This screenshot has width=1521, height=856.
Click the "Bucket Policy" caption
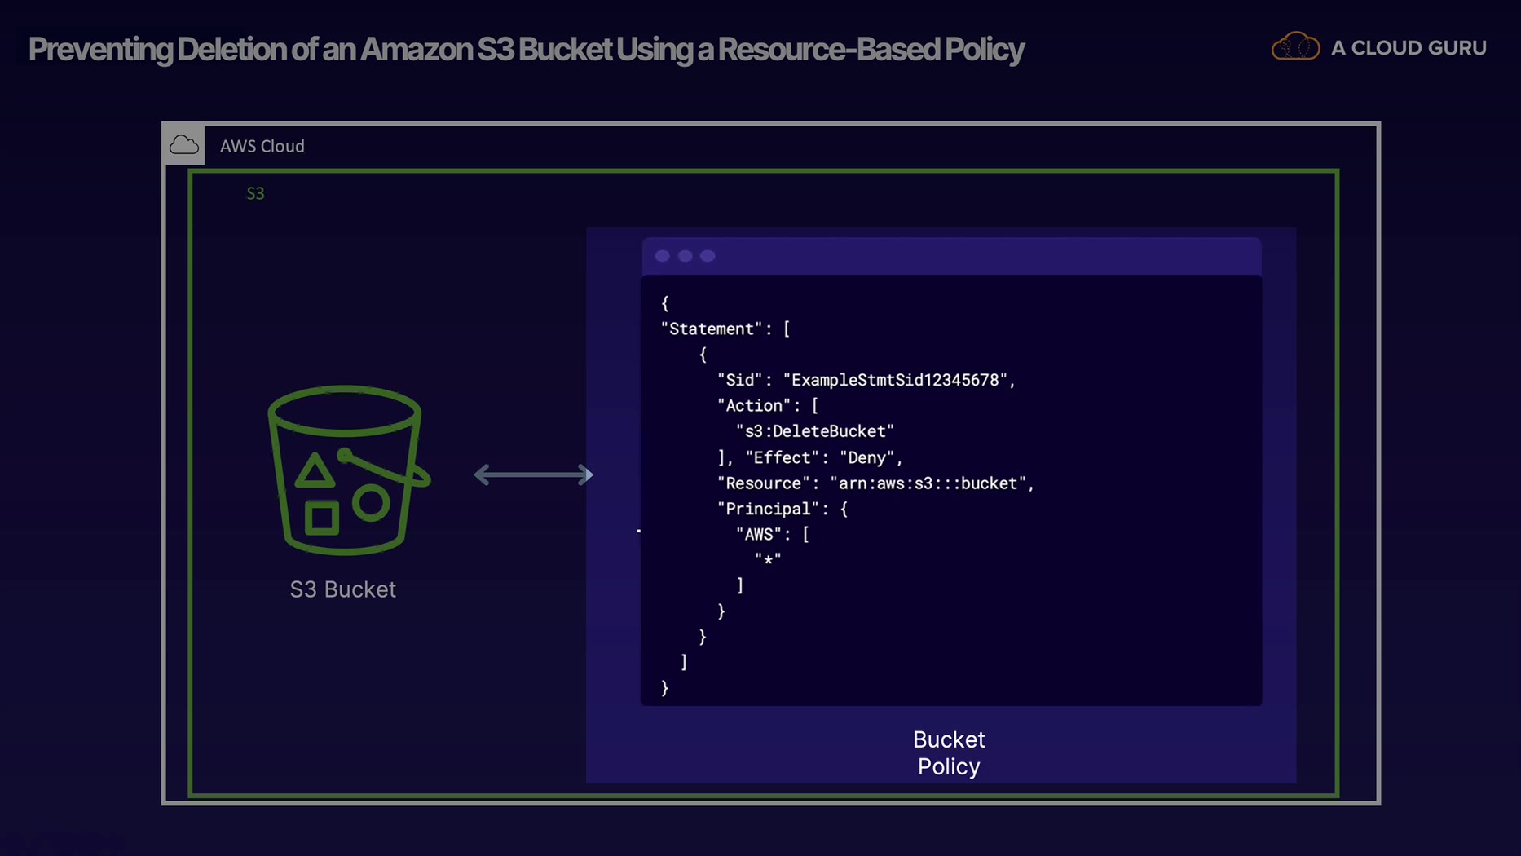[949, 752]
